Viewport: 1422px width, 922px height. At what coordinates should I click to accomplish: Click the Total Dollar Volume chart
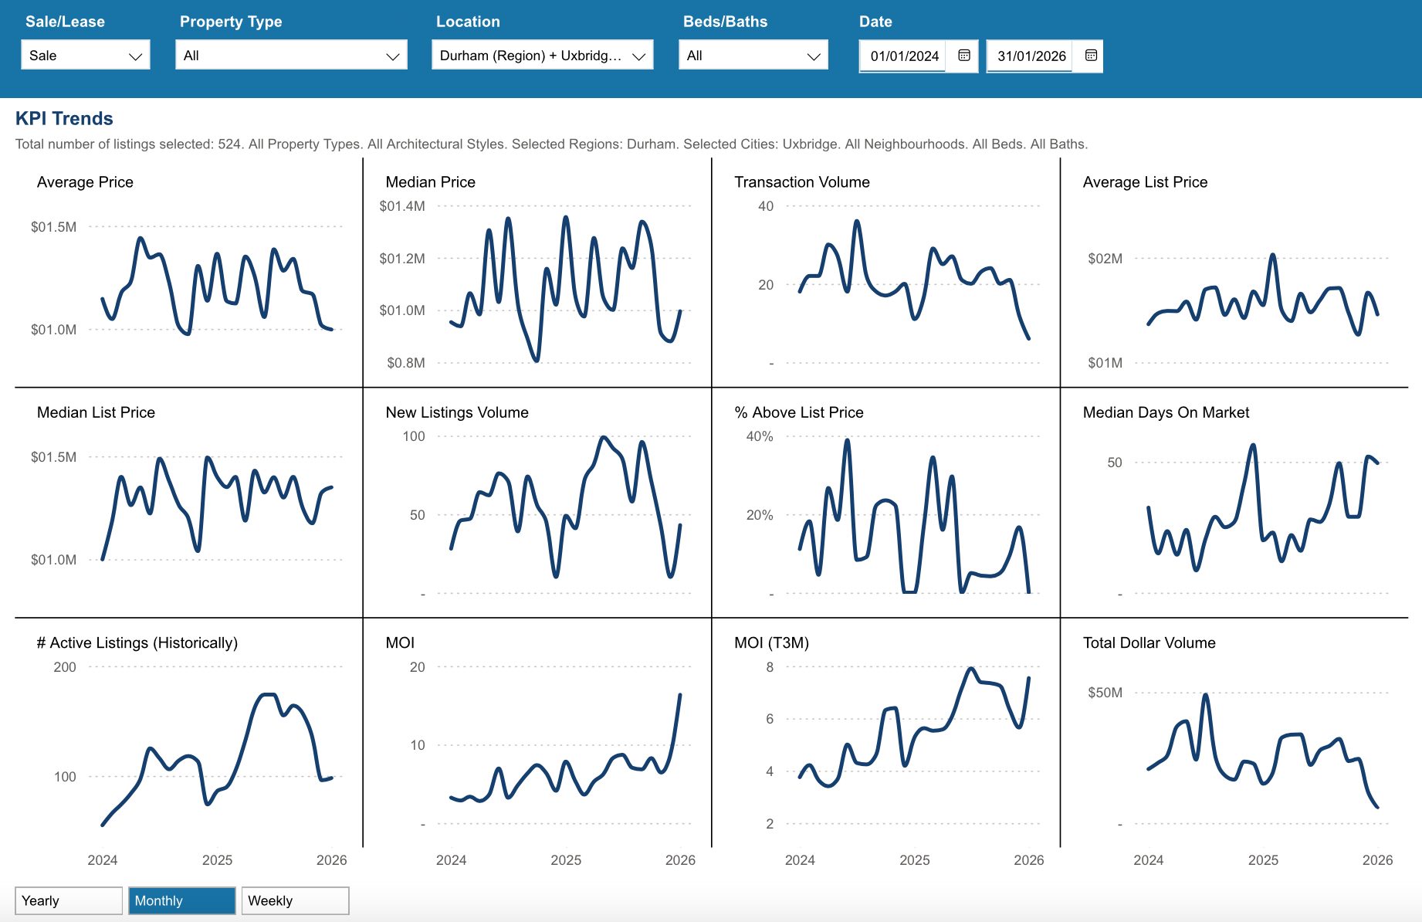[x=1234, y=741]
